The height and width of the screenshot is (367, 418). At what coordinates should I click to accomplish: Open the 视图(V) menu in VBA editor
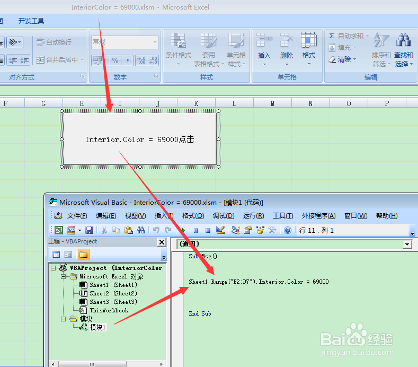click(135, 216)
